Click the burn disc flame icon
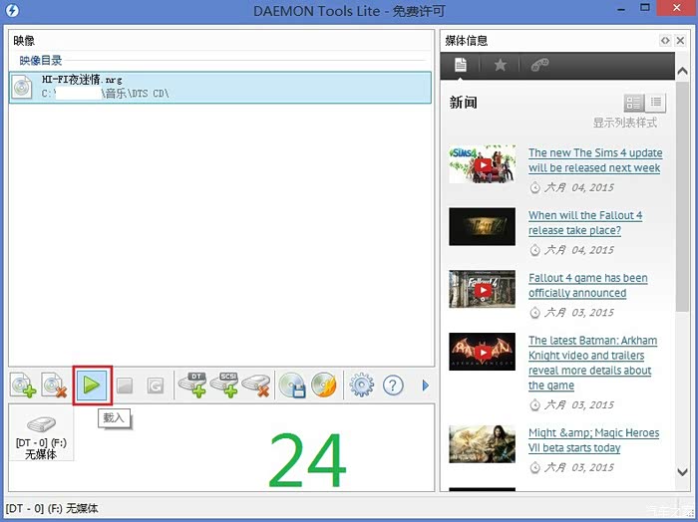 tap(323, 386)
